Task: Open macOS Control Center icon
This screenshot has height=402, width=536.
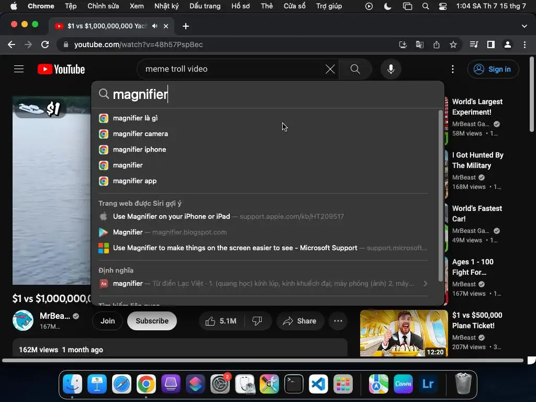Action: tap(443, 6)
